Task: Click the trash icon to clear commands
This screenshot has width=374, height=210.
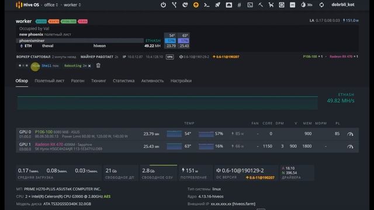Action: pos(98,65)
